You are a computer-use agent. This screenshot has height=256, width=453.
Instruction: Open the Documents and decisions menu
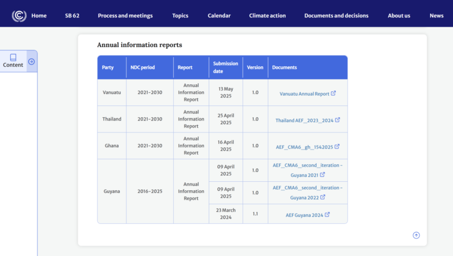tap(336, 16)
